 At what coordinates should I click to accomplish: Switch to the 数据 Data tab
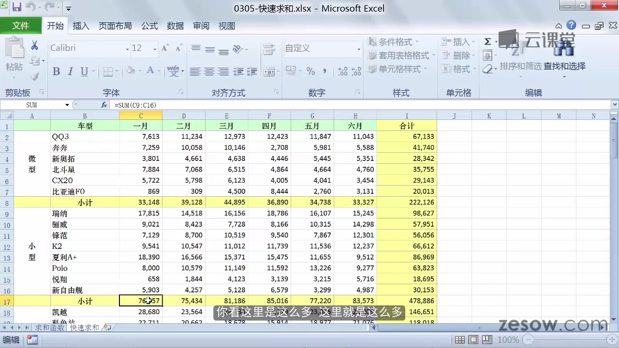[175, 26]
